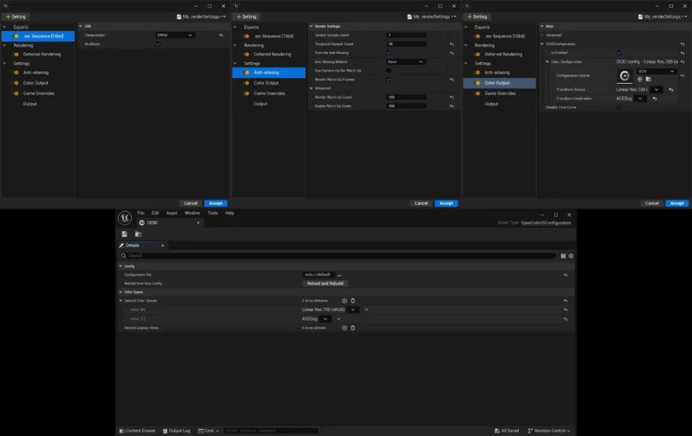The width and height of the screenshot is (692, 436).
Task: Reset Engine Warm Up Count value
Action: pos(452,106)
